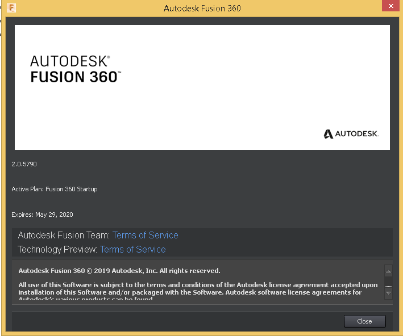Click the Autodesk Fusion 360 window title
403x336 pixels.
click(x=202, y=8)
